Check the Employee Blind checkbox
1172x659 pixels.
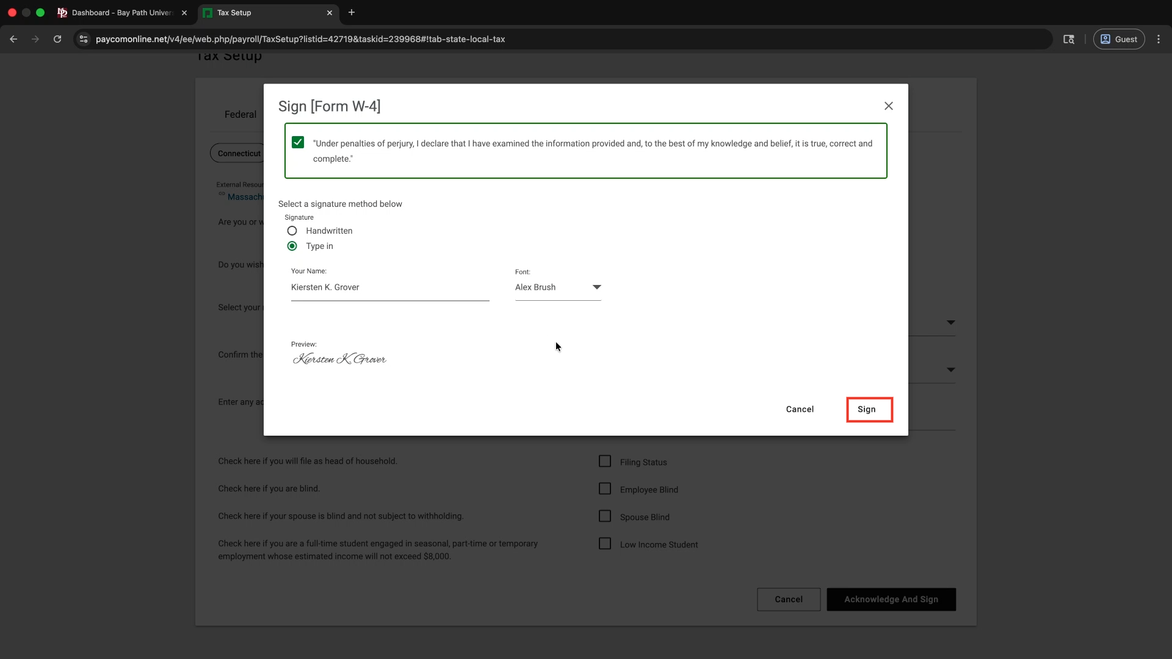(x=604, y=489)
